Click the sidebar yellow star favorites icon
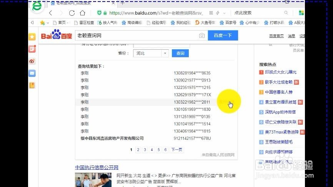The height and width of the screenshot is (187, 333). tap(32, 37)
